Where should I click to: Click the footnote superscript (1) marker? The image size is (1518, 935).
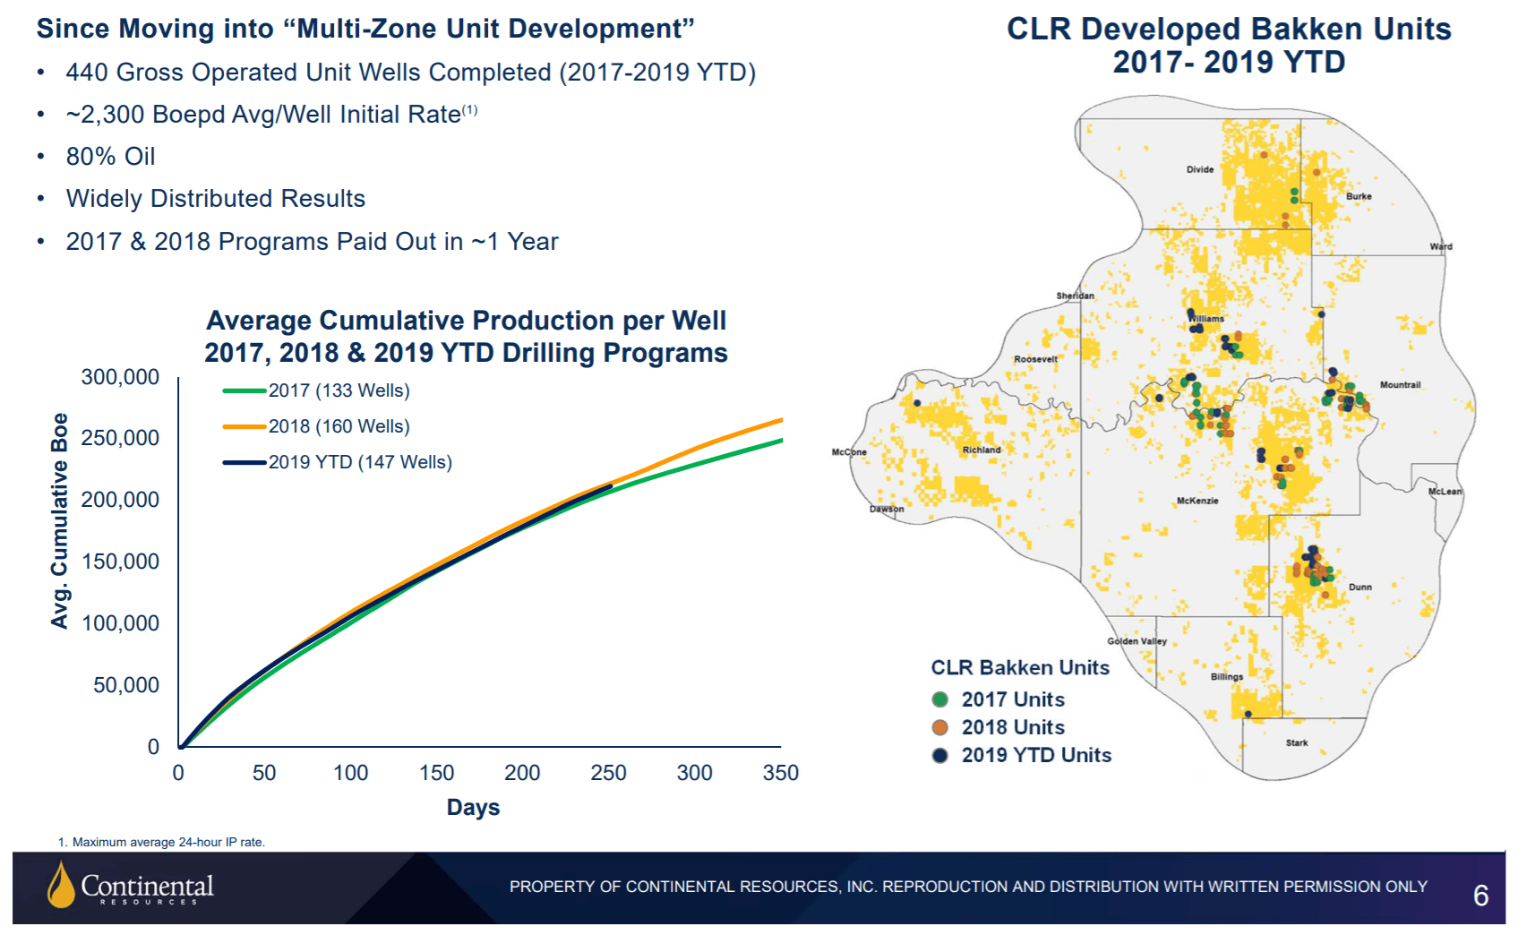[470, 109]
